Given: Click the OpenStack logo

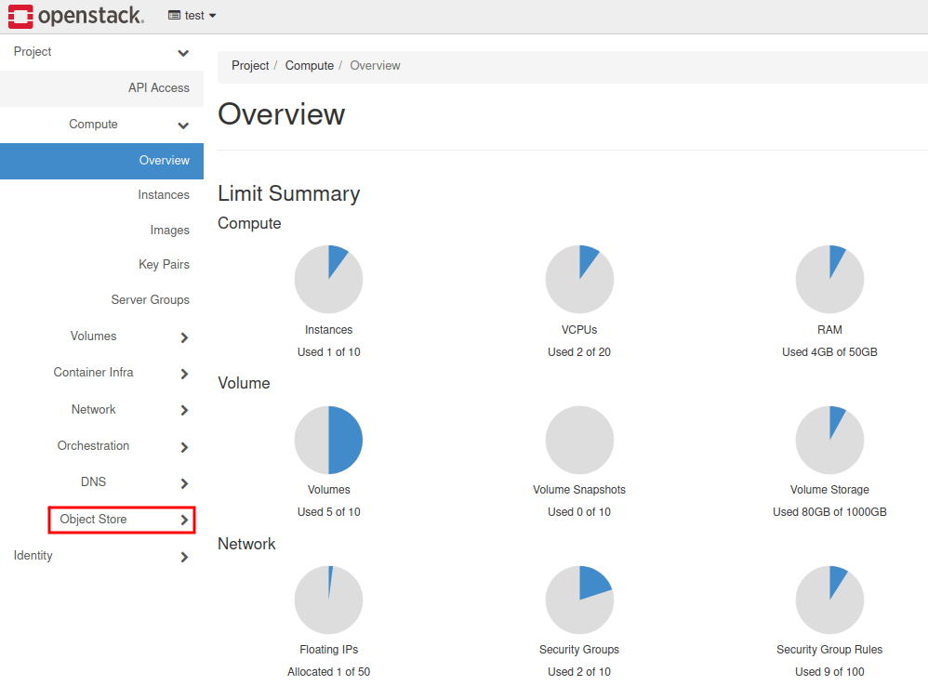Looking at the screenshot, I should (x=75, y=16).
